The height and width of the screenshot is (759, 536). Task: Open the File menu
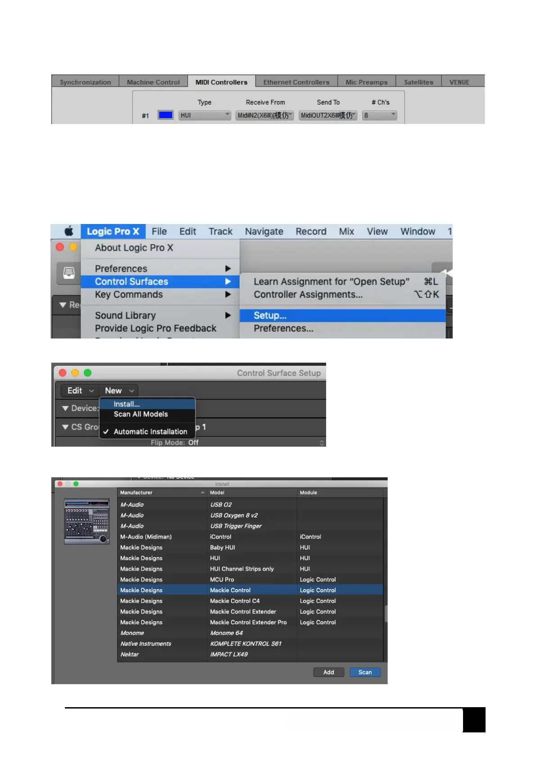tap(159, 231)
